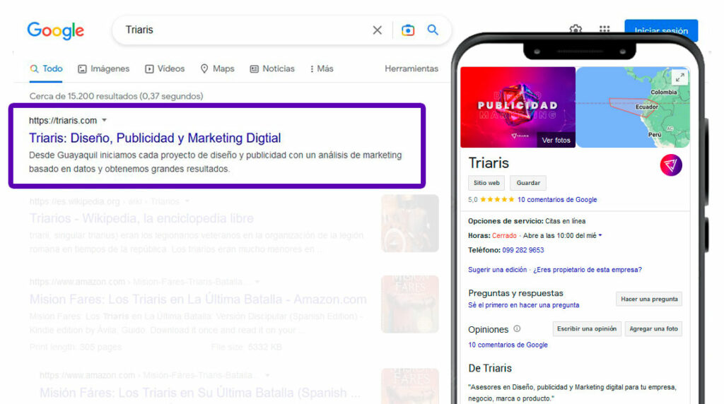The height and width of the screenshot is (404, 724).
Task: Click Sugerir una edición link
Action: coord(497,270)
